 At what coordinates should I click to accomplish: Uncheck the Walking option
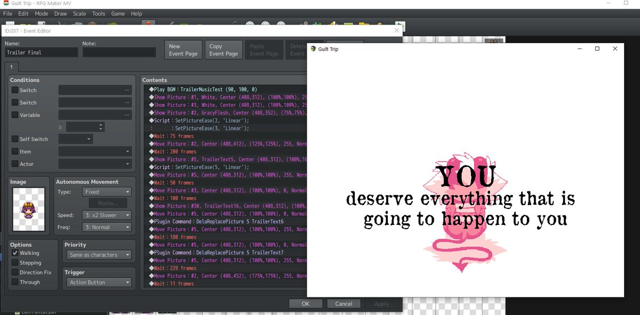(15, 253)
